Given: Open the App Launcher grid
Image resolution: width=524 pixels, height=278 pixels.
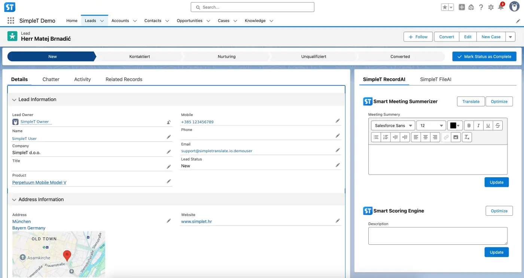Looking at the screenshot, I should pyautogui.click(x=11, y=21).
